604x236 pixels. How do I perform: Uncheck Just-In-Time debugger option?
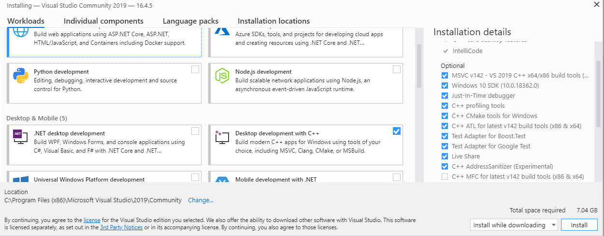[x=445, y=96]
